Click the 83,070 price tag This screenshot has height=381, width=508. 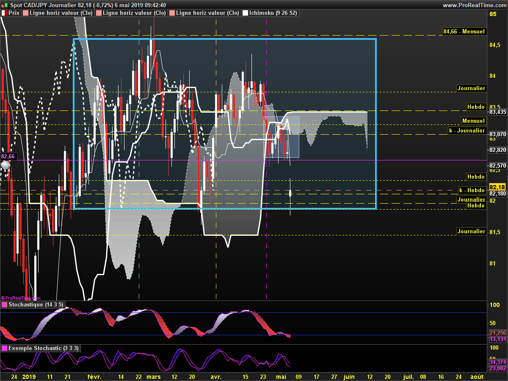pos(497,134)
